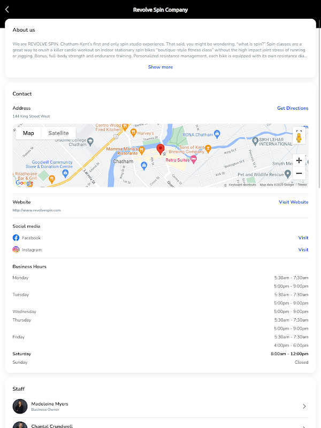The image size is (321, 428).
Task: Switch the map to Satellite view
Action: [58, 133]
